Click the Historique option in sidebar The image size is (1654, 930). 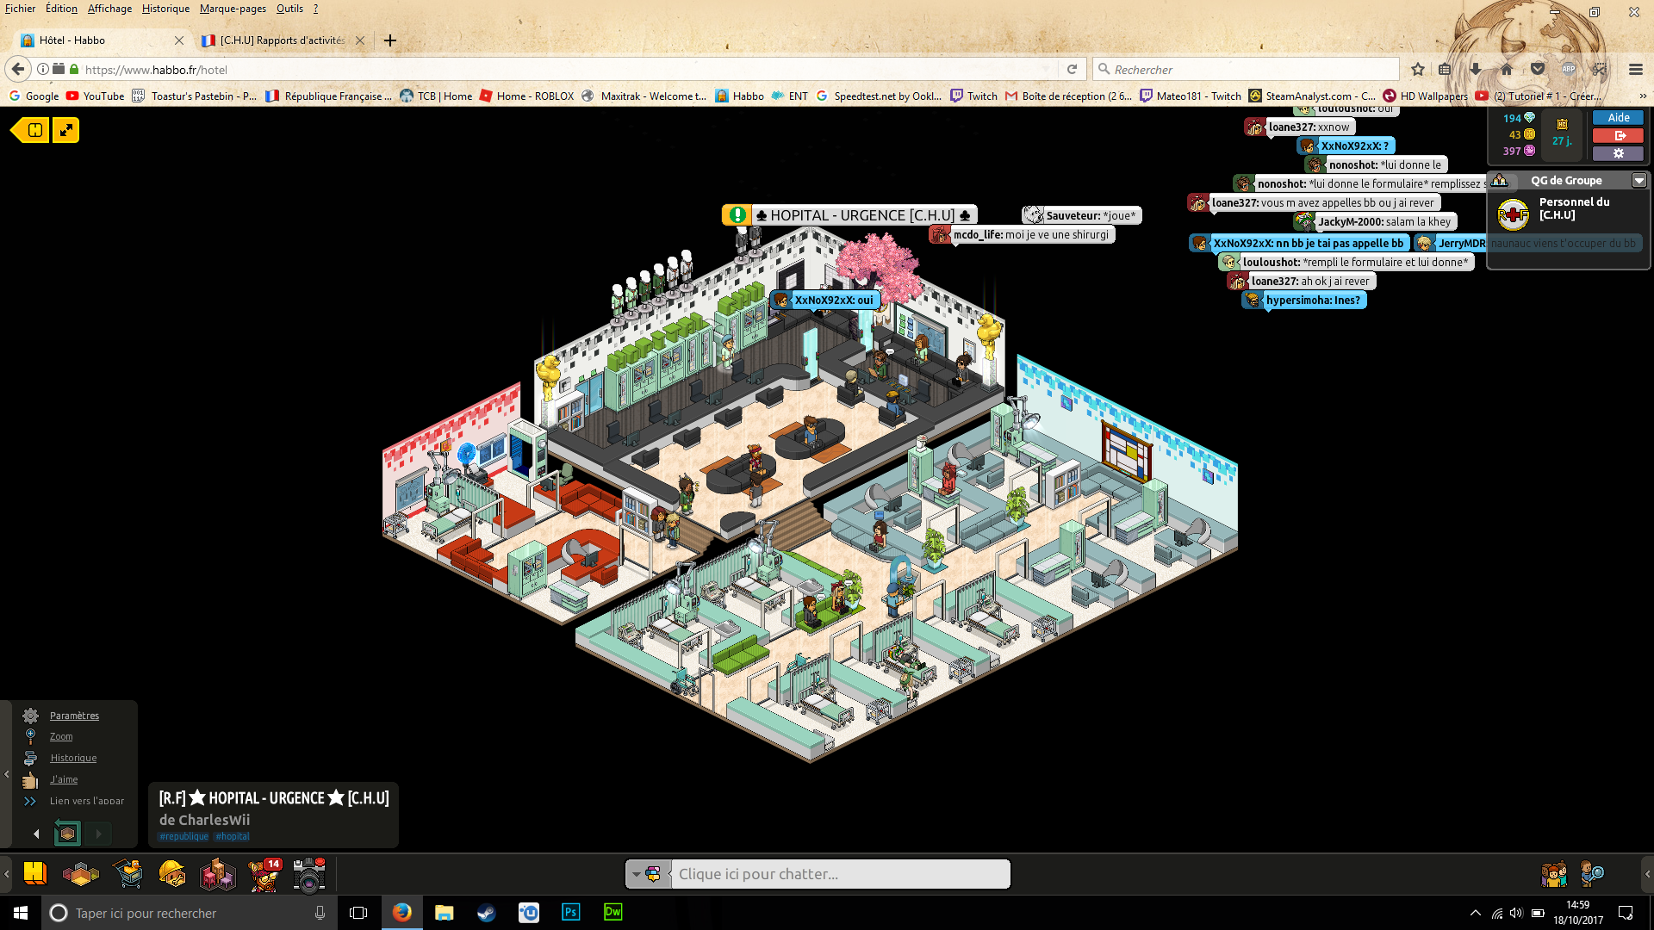(72, 758)
